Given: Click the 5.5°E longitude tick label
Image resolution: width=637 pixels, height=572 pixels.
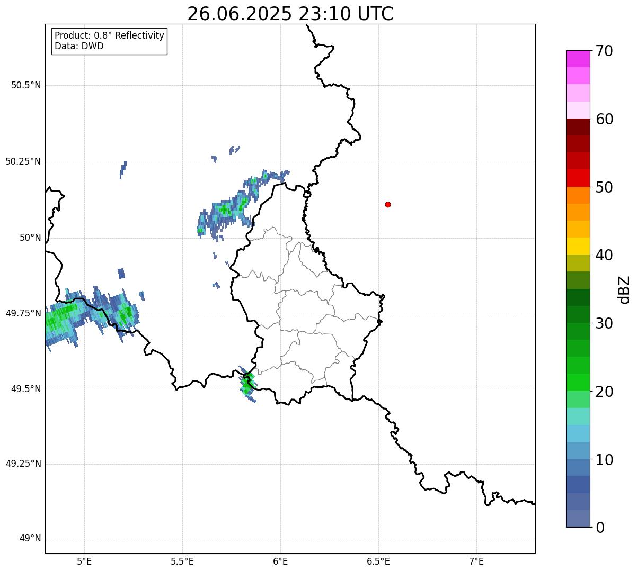Looking at the screenshot, I should click(182, 562).
